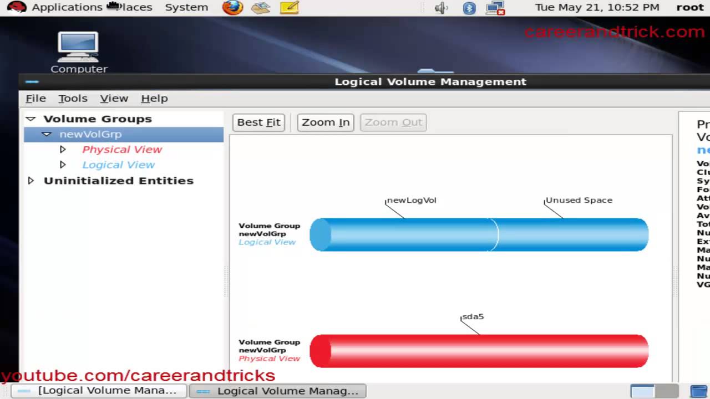
Task: Click the Zoom In button
Action: pos(326,122)
